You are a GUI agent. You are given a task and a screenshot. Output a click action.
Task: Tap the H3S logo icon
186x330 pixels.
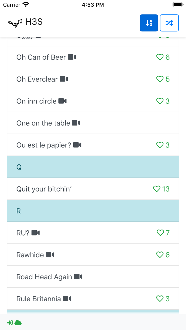(15, 23)
